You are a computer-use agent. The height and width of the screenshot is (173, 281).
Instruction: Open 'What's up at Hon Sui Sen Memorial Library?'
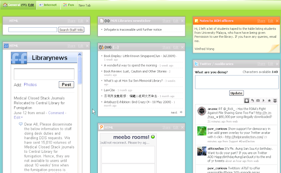click(x=133, y=81)
